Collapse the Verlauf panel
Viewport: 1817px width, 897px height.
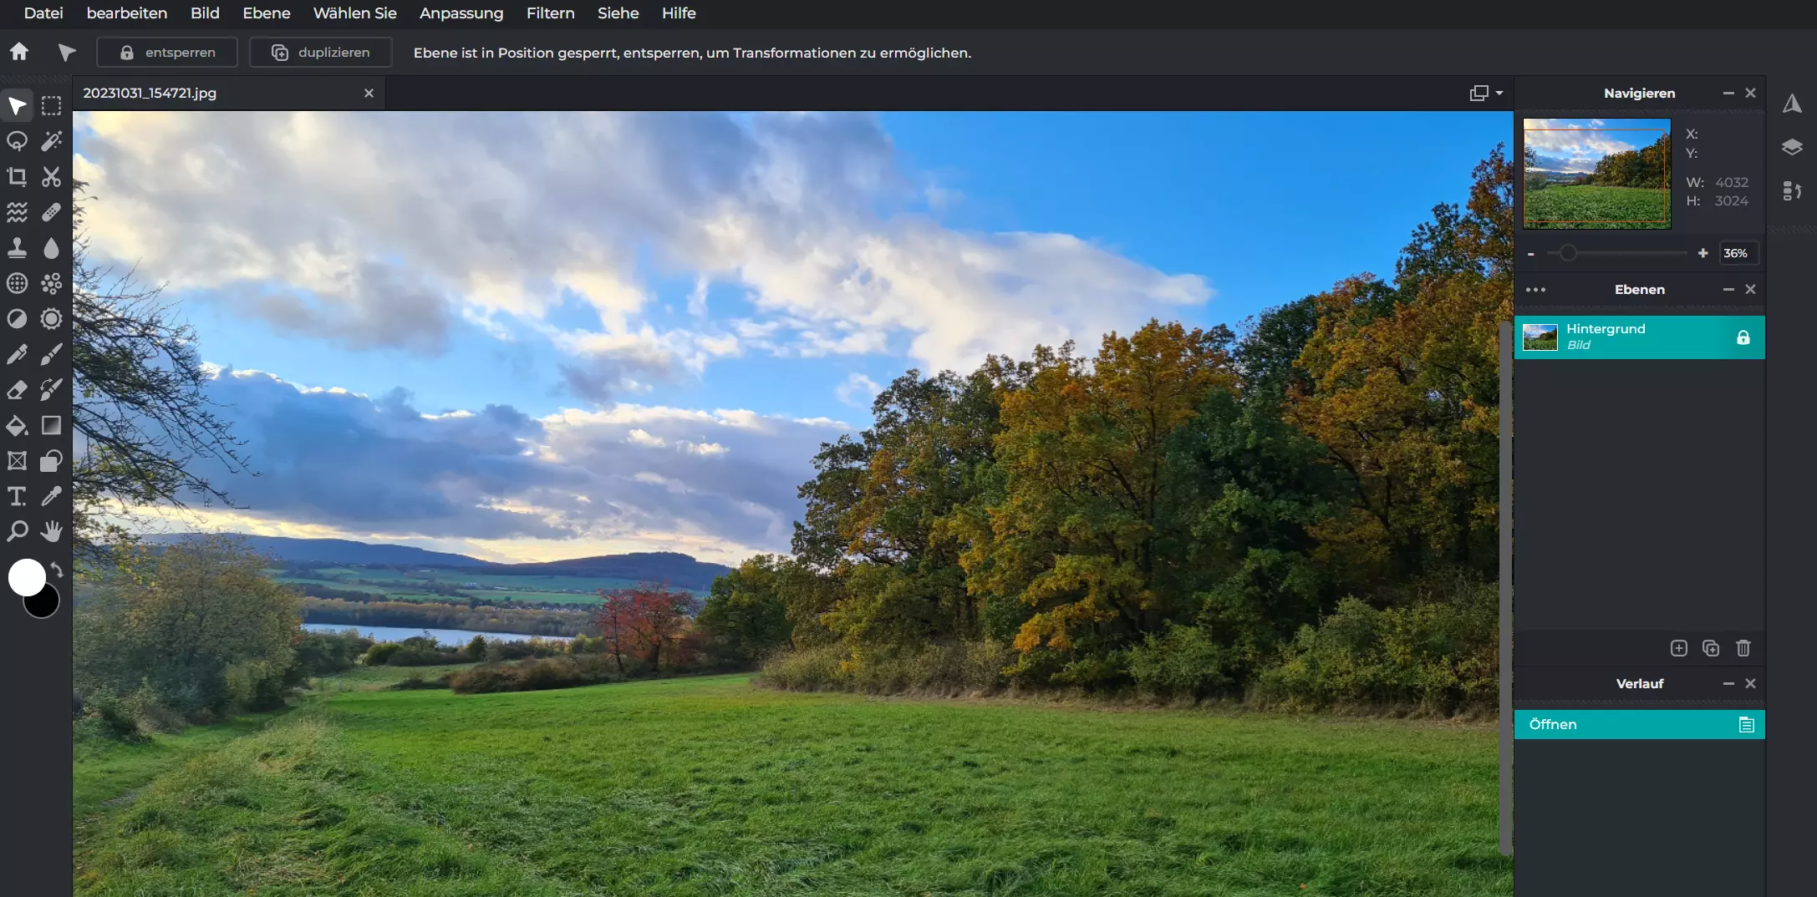pos(1728,683)
